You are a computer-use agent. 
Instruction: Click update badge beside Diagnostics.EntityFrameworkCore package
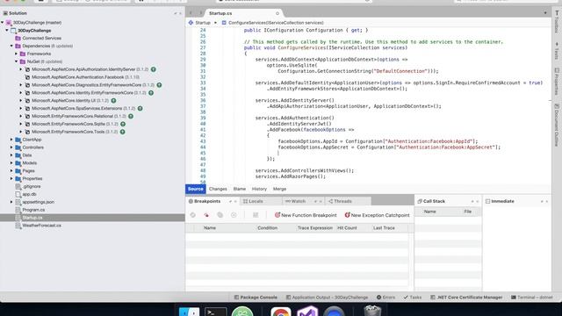(x=159, y=85)
